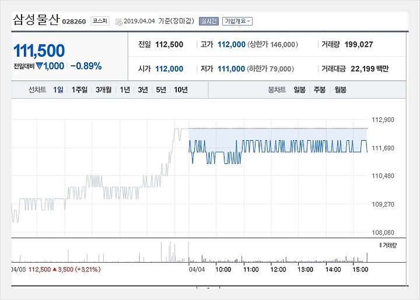Screen dimensions: 420x300
Task: Select the 3년 line chart tab
Action: pyautogui.click(x=143, y=89)
